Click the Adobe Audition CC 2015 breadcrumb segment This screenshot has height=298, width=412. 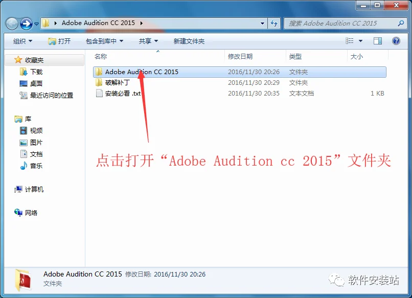pyautogui.click(x=98, y=23)
